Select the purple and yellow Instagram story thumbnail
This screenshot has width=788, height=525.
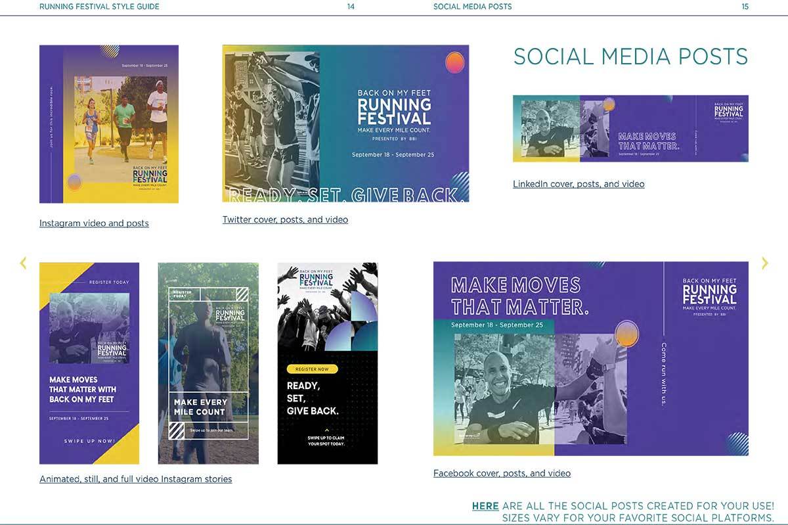pyautogui.click(x=89, y=363)
